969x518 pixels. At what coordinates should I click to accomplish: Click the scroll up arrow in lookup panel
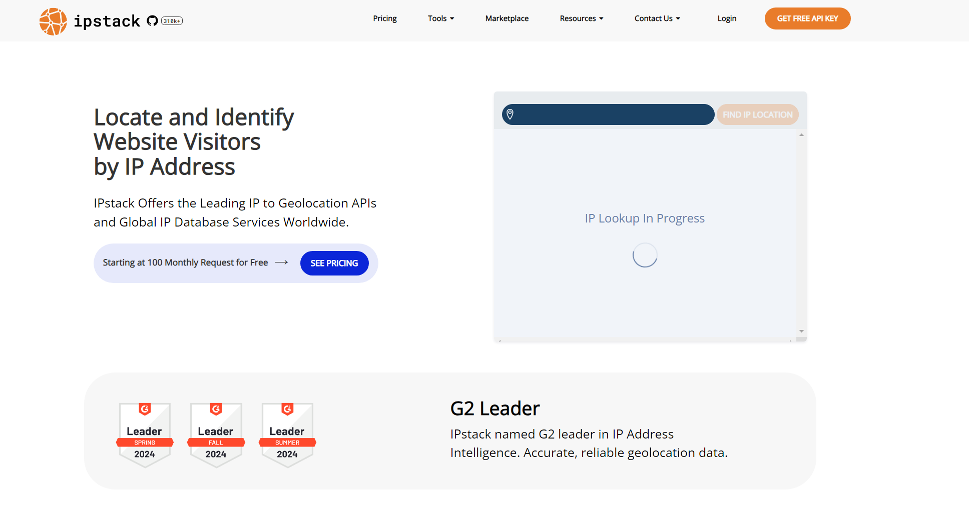coord(801,135)
